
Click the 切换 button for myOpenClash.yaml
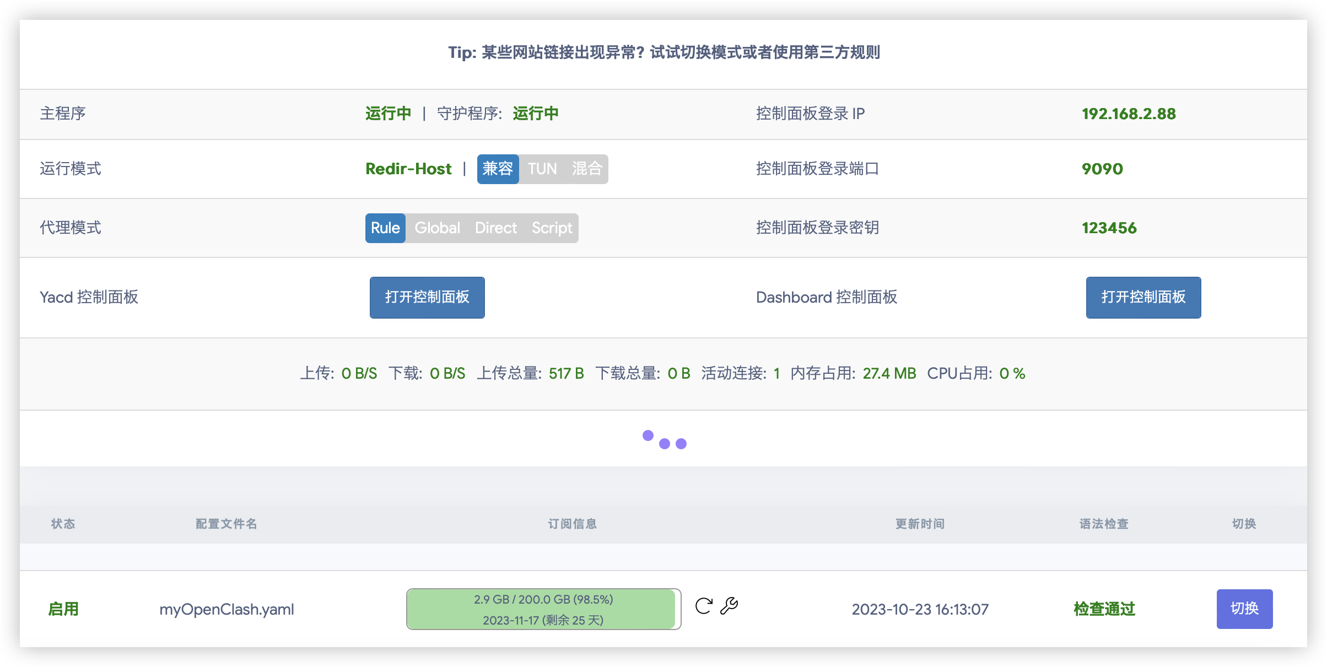tap(1244, 609)
